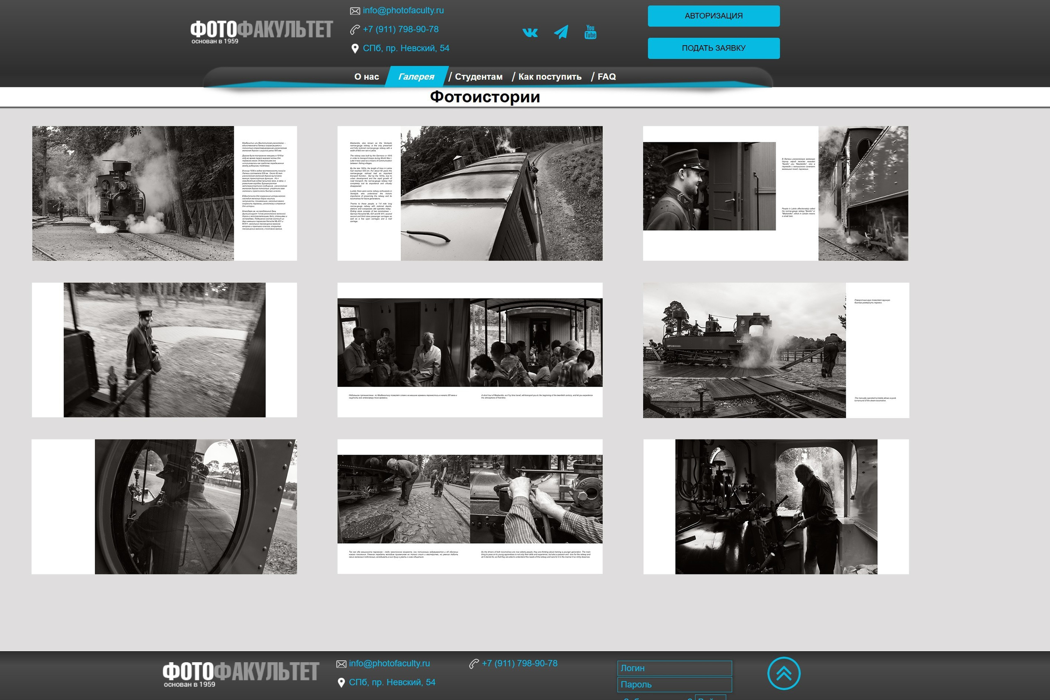Click the location pin icon next to the address
The image size is (1050, 700).
point(354,48)
